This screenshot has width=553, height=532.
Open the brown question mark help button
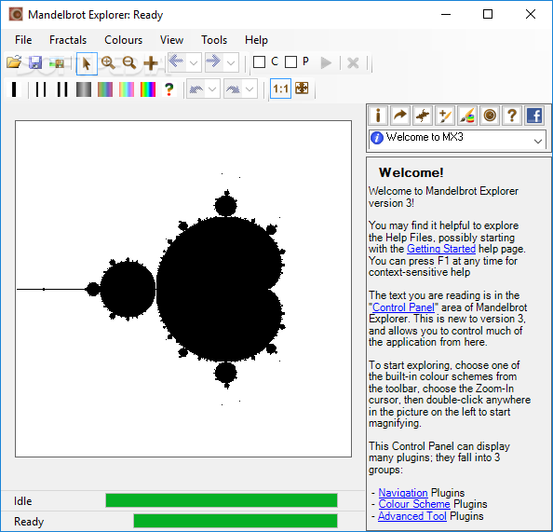(x=512, y=116)
